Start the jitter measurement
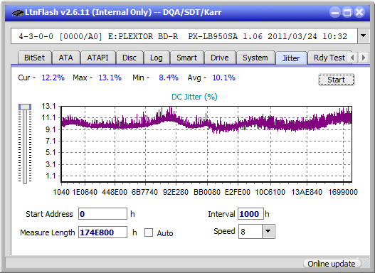This screenshot has width=375, height=273. 337,80
